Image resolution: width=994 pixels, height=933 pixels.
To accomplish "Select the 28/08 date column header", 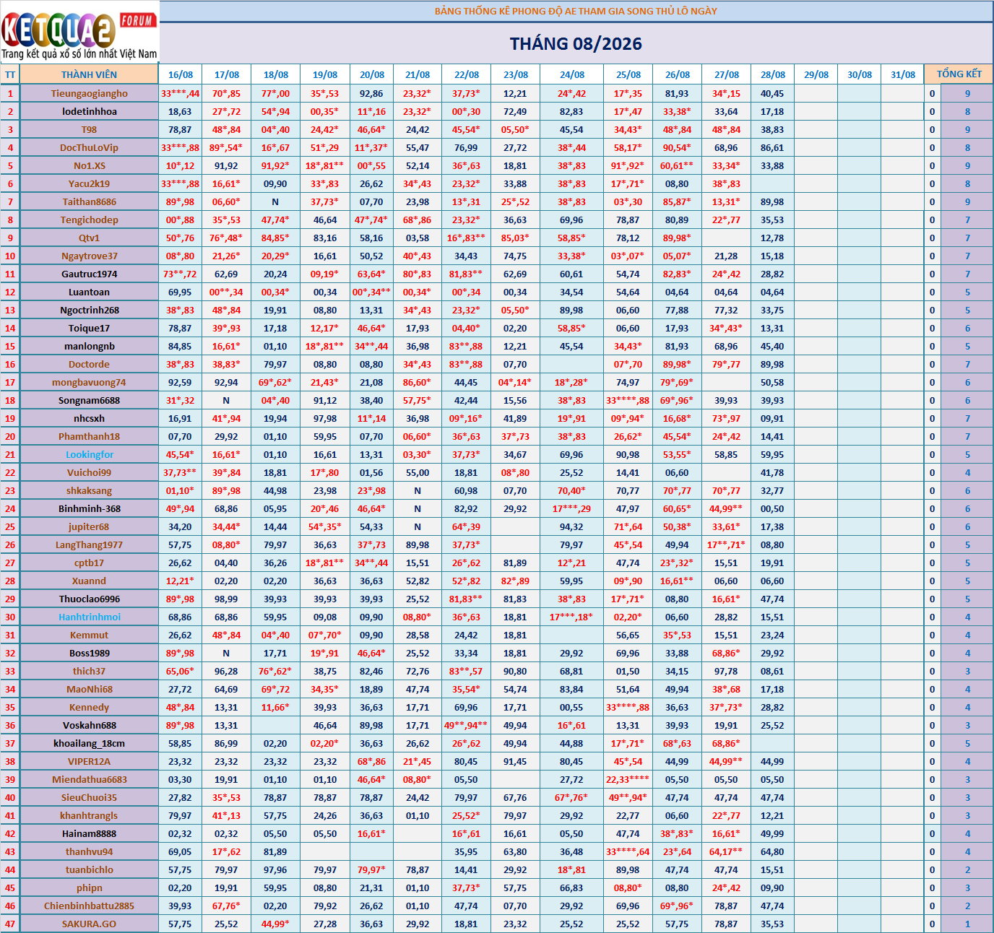I will [773, 74].
